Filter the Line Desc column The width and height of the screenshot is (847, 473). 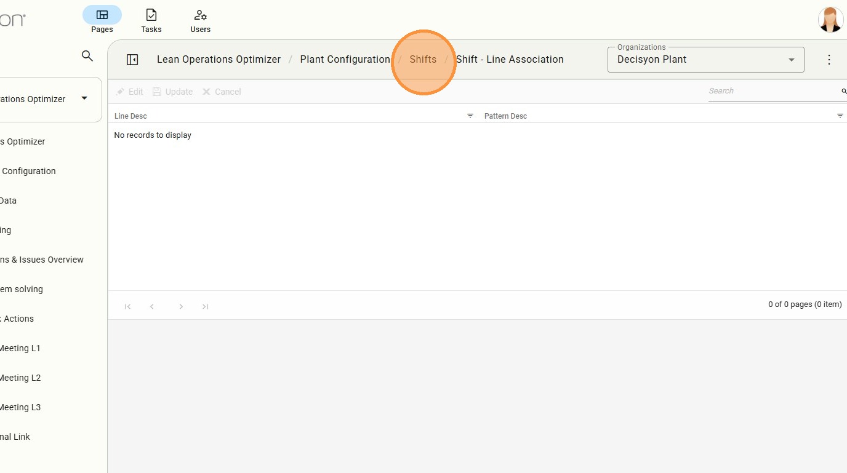pos(470,116)
